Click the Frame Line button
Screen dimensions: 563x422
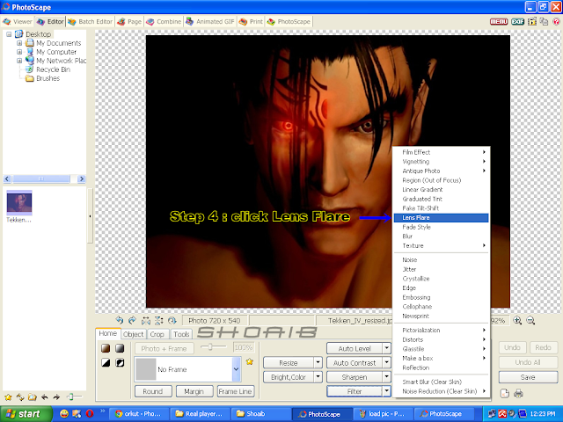click(x=235, y=391)
